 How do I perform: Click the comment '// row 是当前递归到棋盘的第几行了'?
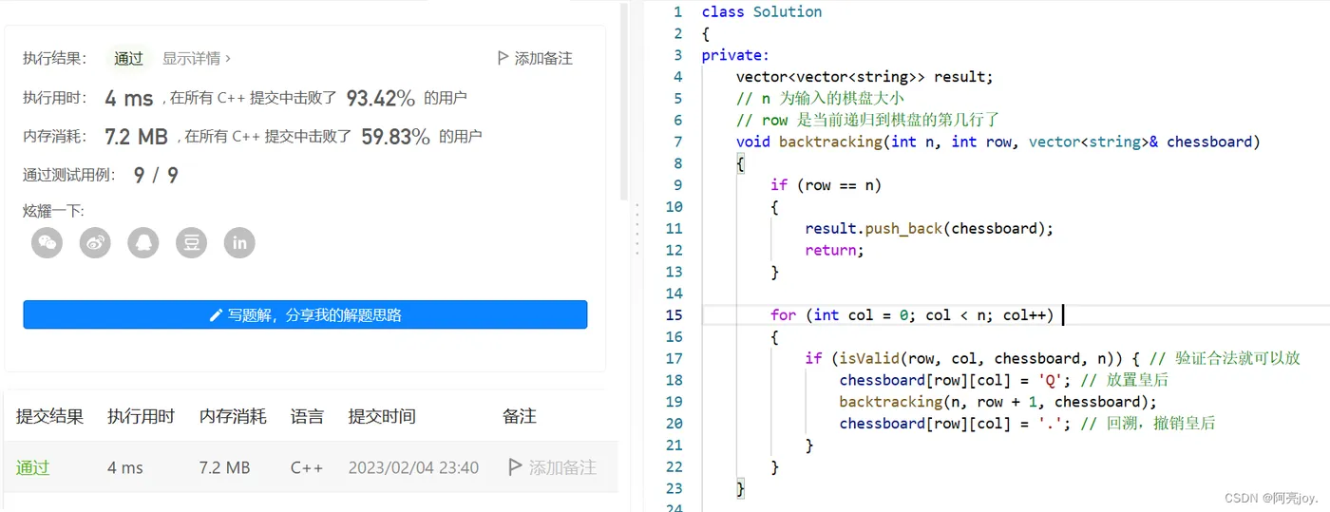tap(867, 120)
